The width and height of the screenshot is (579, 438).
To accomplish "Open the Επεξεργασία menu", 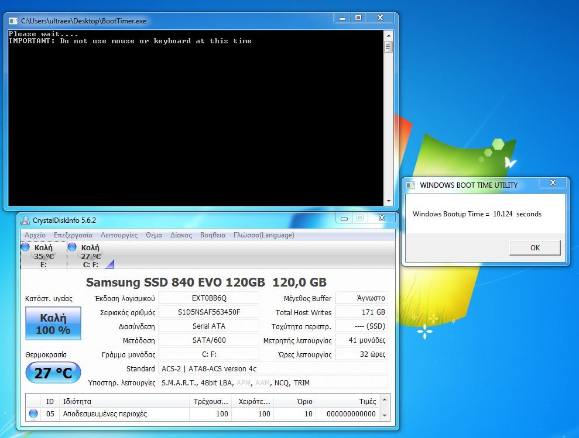I will (73, 235).
